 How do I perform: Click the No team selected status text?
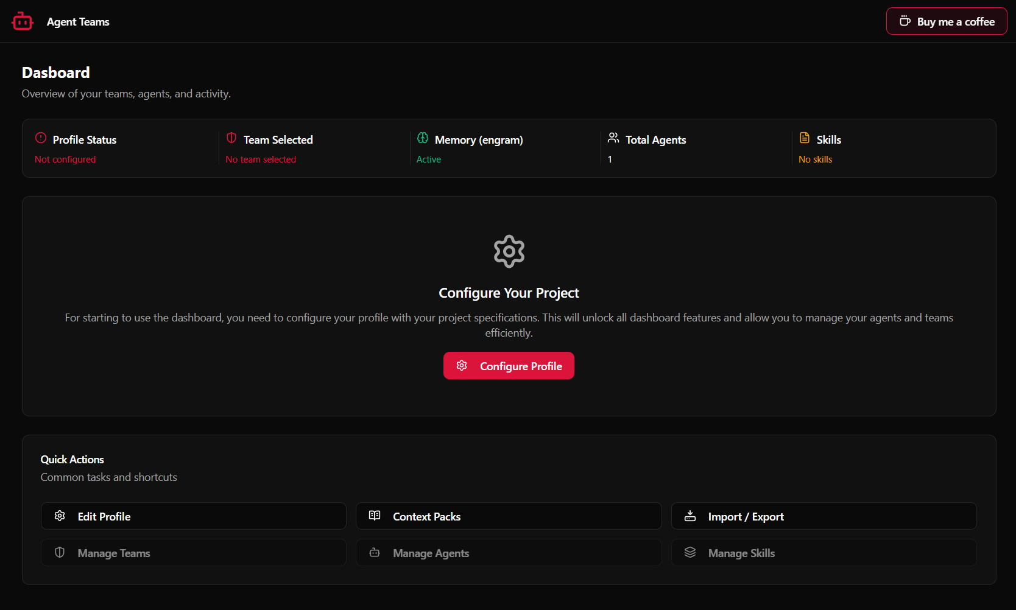261,160
